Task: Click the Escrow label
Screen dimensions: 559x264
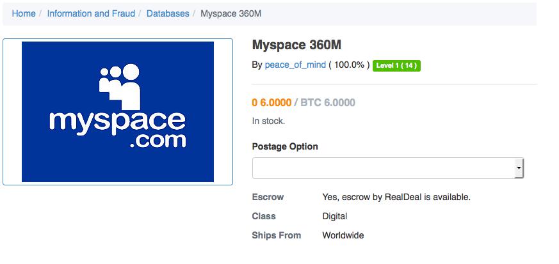Action: pos(268,197)
